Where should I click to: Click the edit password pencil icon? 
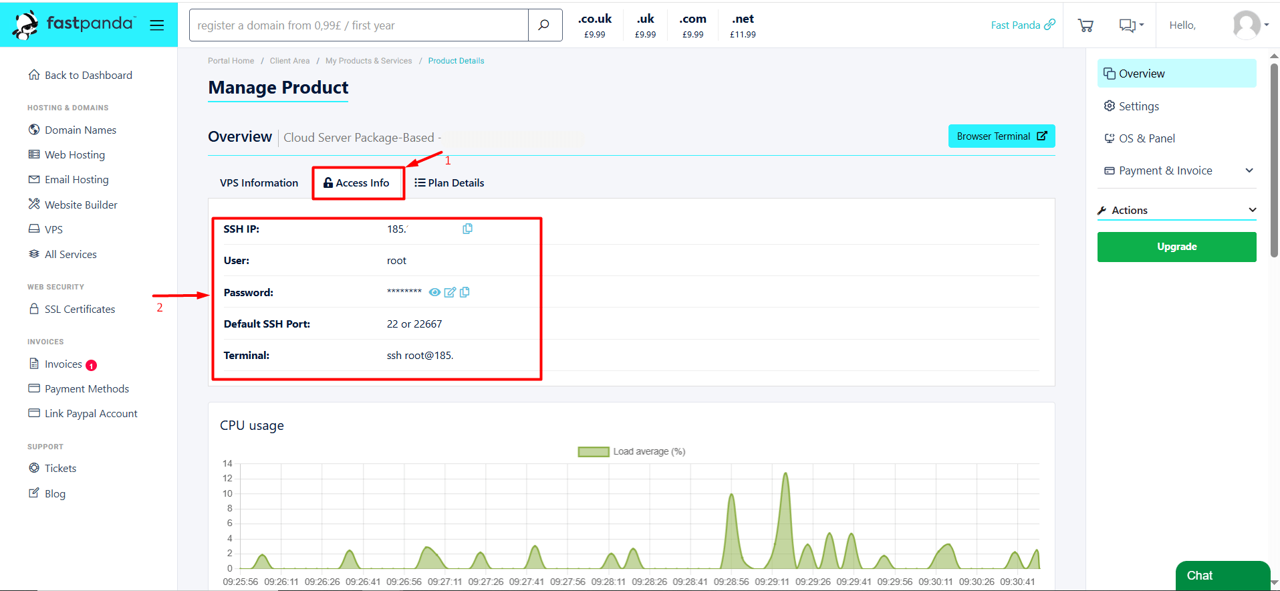[450, 292]
